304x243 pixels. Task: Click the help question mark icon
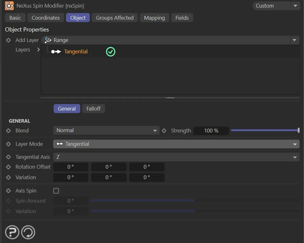pyautogui.click(x=12, y=233)
